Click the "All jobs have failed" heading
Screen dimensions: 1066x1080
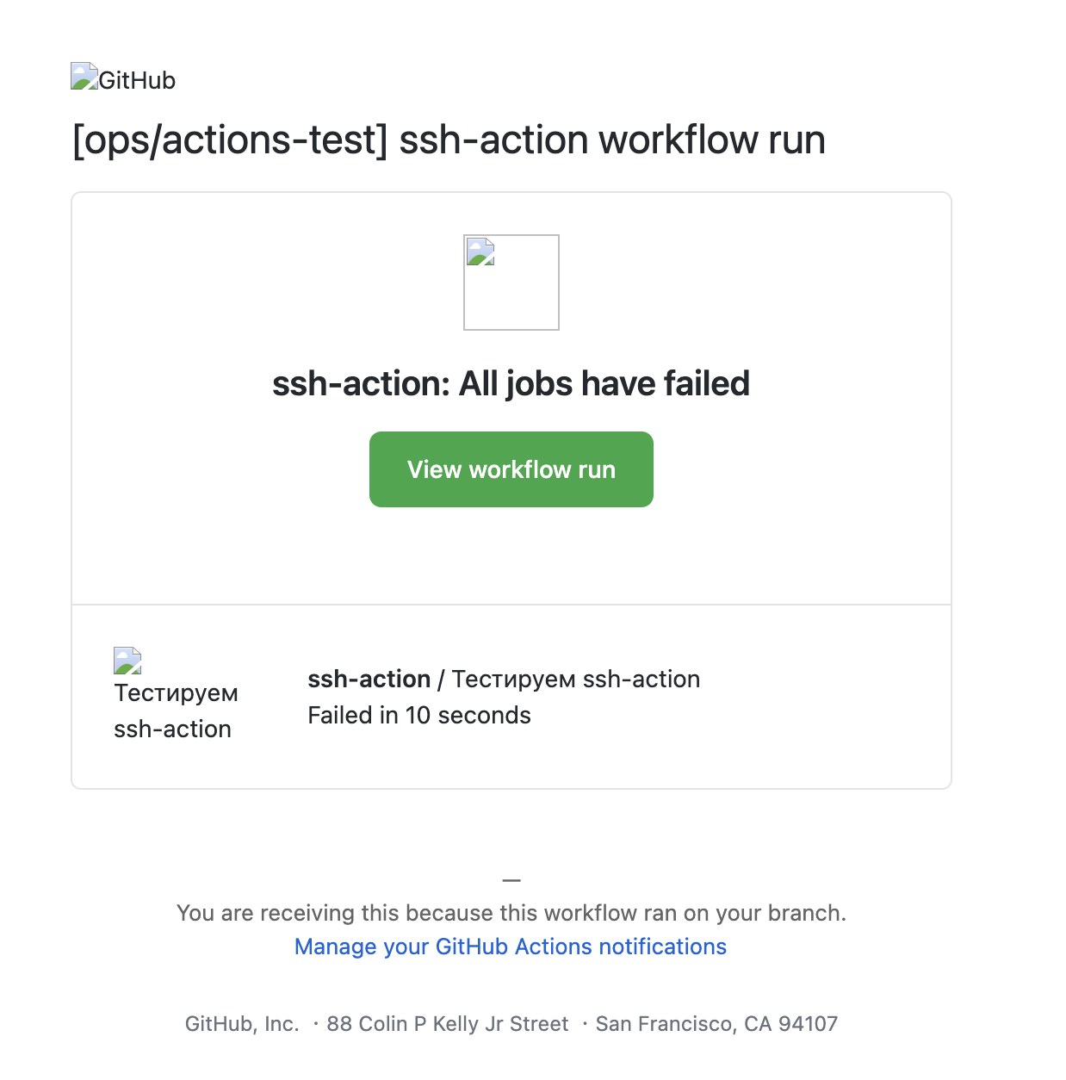604,384
